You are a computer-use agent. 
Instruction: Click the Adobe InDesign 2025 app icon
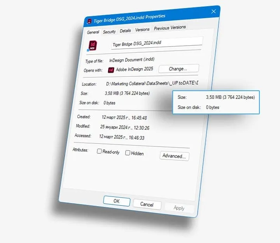[111, 70]
